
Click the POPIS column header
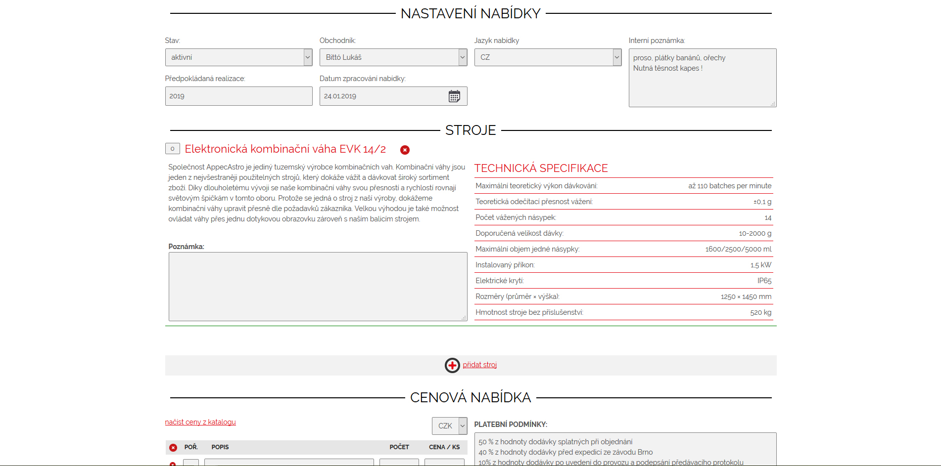click(220, 447)
